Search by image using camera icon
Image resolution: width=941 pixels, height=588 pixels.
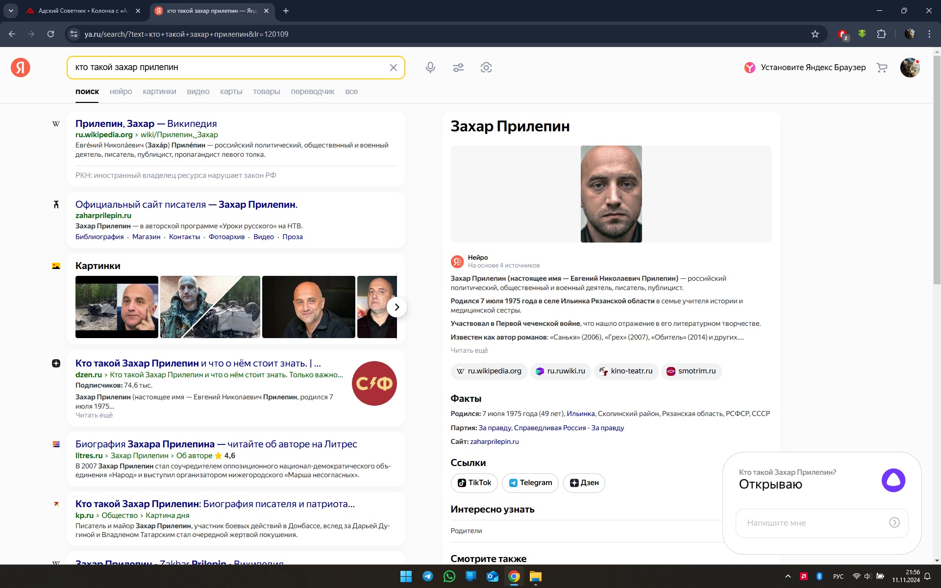click(x=486, y=68)
